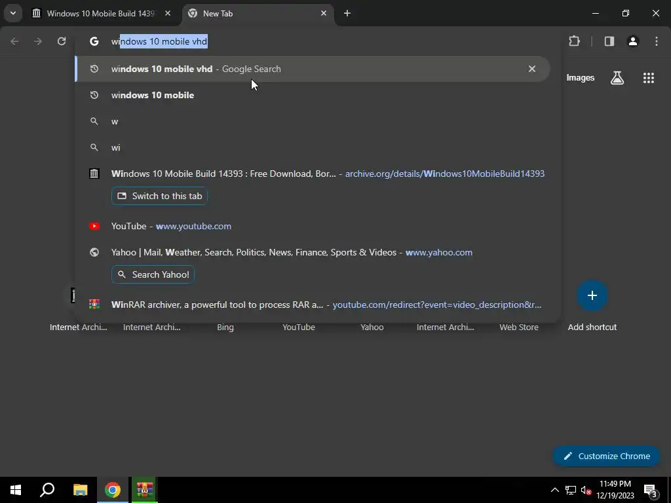Minimize the Chrome window
This screenshot has width=671, height=503.
point(595,13)
